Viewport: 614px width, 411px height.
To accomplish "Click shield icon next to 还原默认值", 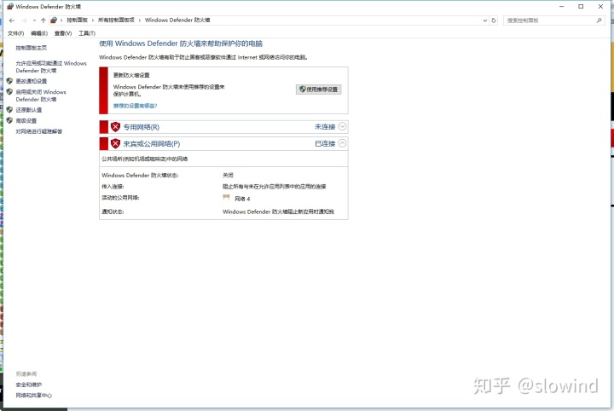I will coord(9,110).
